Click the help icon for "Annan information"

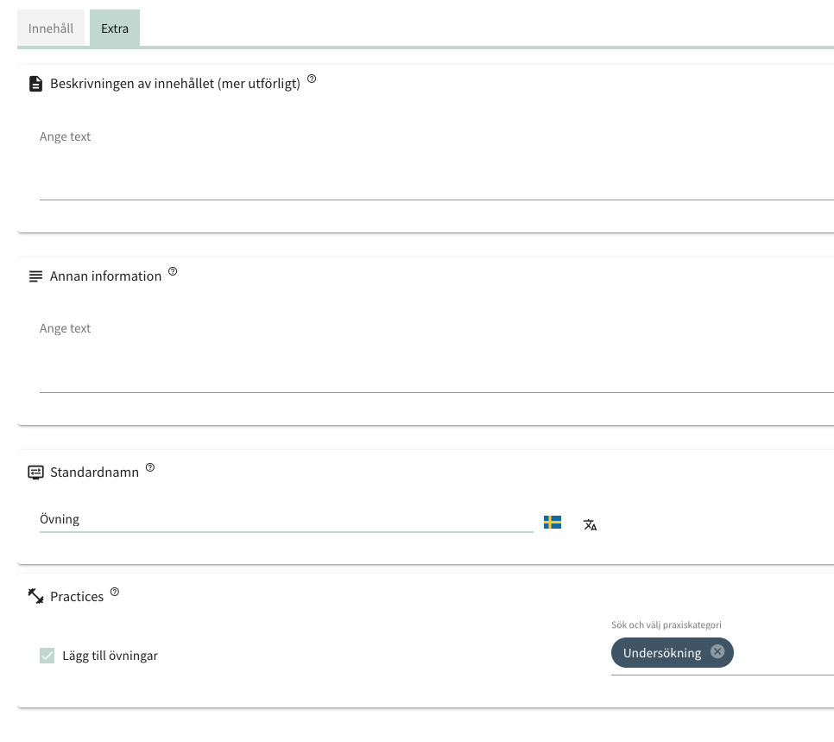coord(173,270)
